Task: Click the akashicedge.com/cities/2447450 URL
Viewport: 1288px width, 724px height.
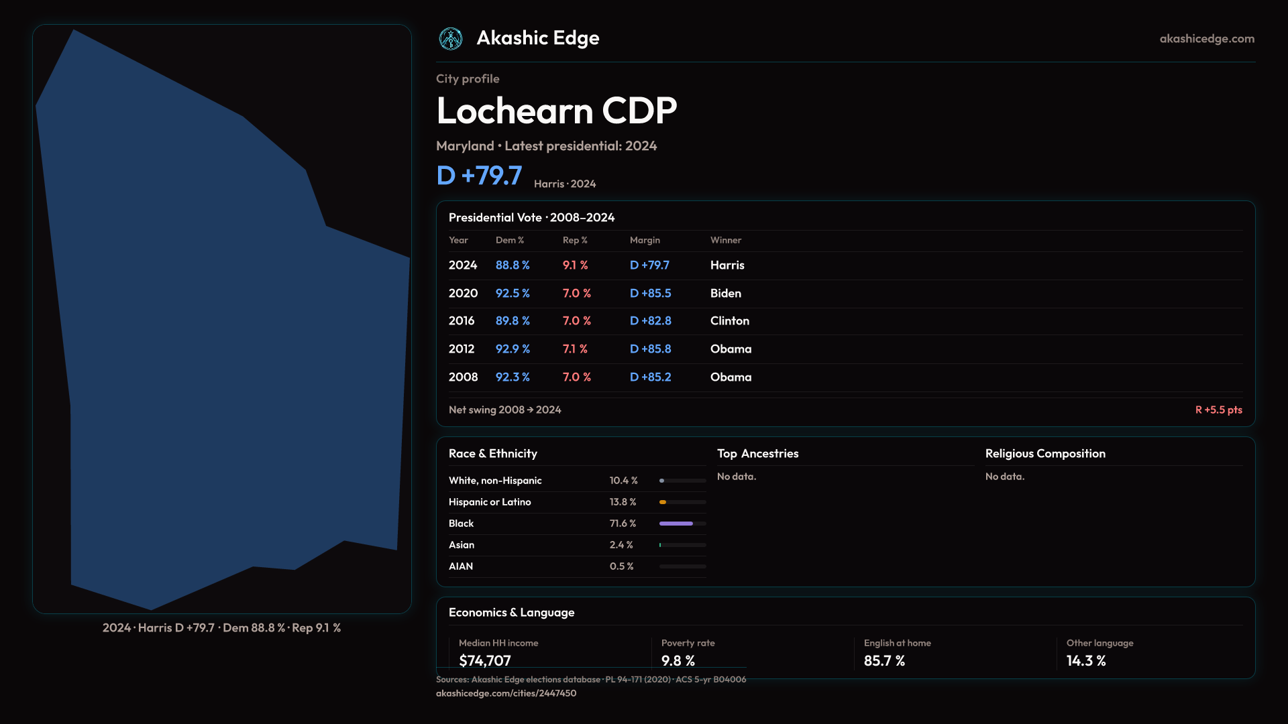Action: tap(506, 693)
